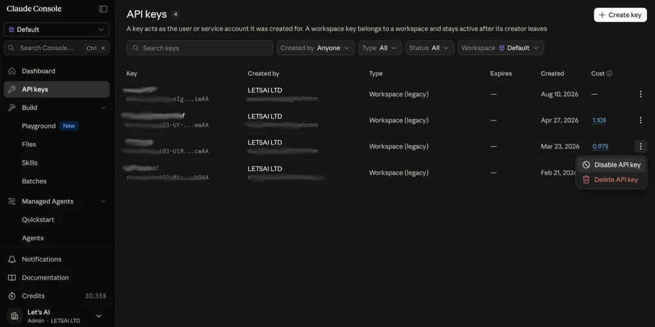Click the Type column header
Image resolution: width=655 pixels, height=327 pixels.
pyautogui.click(x=375, y=74)
